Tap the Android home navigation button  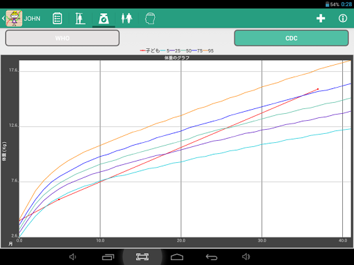tap(177, 257)
